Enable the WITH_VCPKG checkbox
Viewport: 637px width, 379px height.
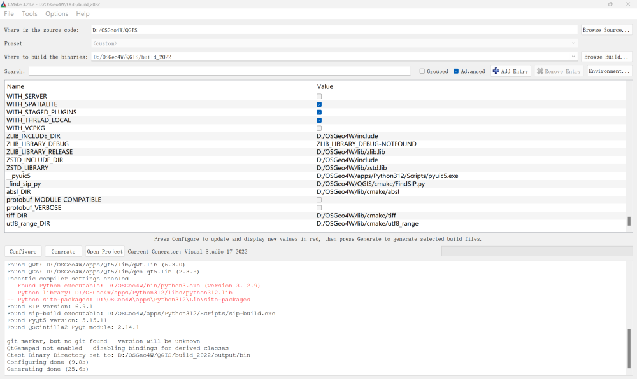click(319, 128)
